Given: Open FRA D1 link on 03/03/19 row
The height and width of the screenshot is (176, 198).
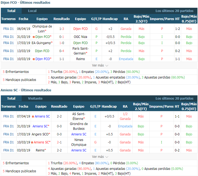Looking at the screenshot, I should (9, 150).
